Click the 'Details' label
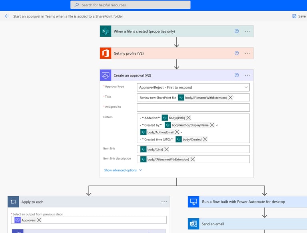The height and width of the screenshot is (233, 307). coord(108,117)
